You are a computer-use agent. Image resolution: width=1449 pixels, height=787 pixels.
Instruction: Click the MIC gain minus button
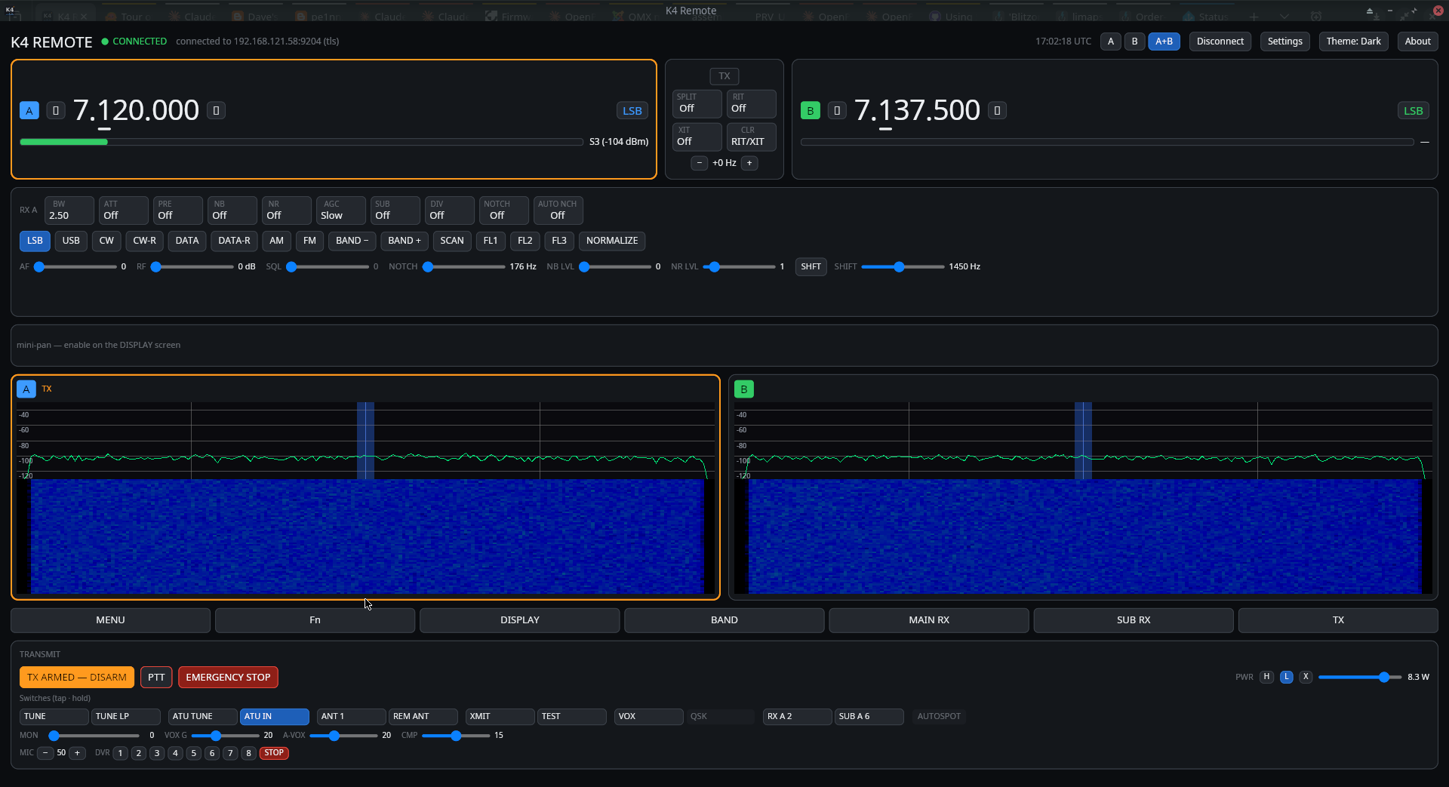point(45,753)
